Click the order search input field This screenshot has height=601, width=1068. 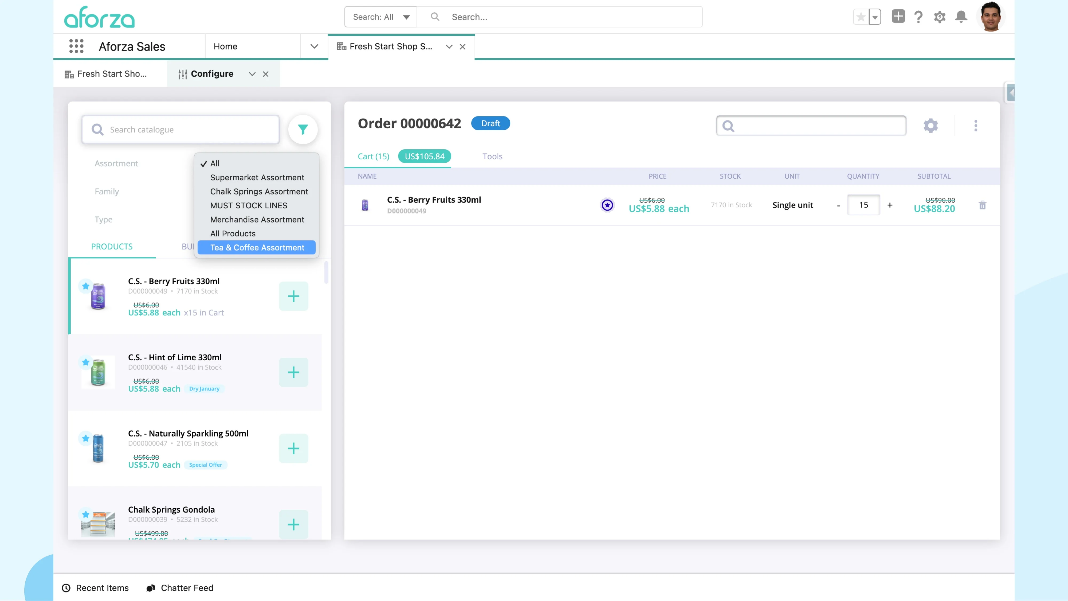tap(811, 126)
